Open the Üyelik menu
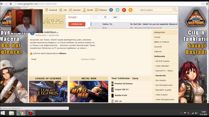The height and width of the screenshot is (117, 209). tap(88, 10)
